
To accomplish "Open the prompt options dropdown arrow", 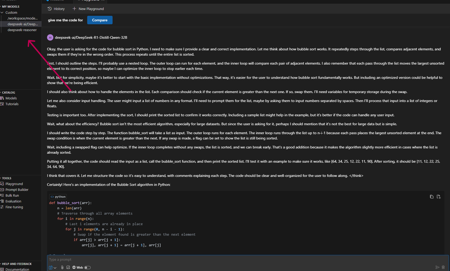I will pos(55,267).
